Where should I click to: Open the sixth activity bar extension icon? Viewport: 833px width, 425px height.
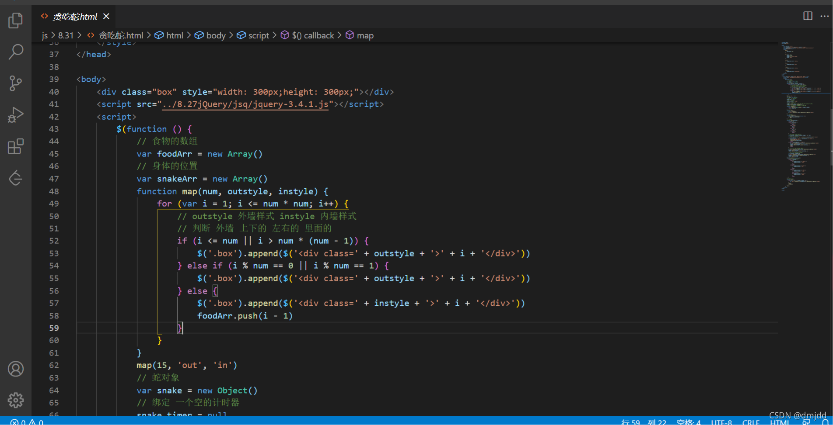pos(16,178)
